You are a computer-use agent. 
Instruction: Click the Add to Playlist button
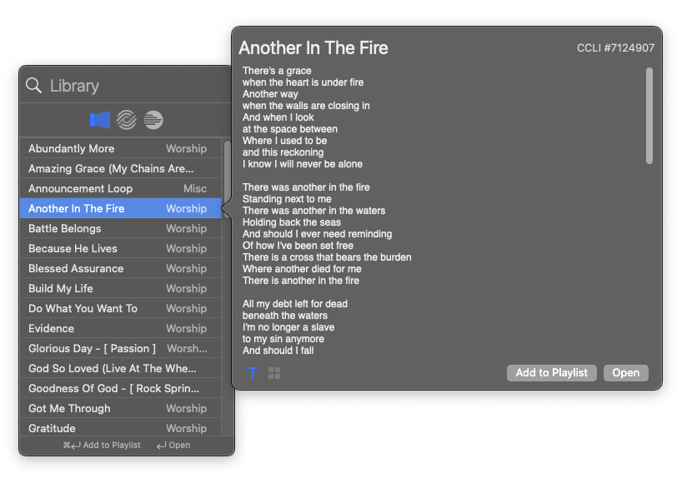click(x=552, y=373)
